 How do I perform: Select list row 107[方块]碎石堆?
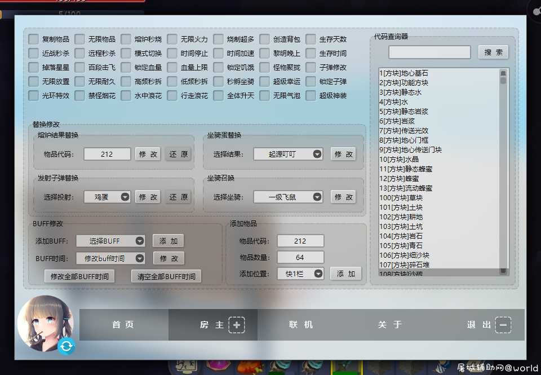tap(439, 265)
